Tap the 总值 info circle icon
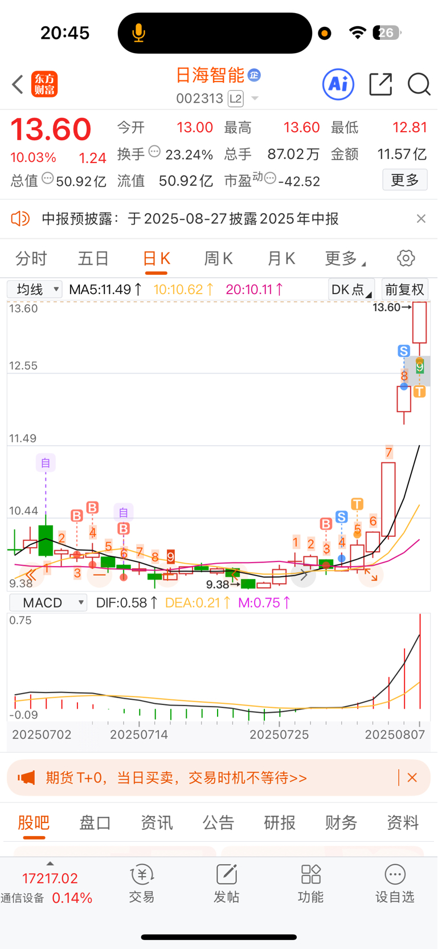Screen dimensions: 438x949 coord(48,178)
